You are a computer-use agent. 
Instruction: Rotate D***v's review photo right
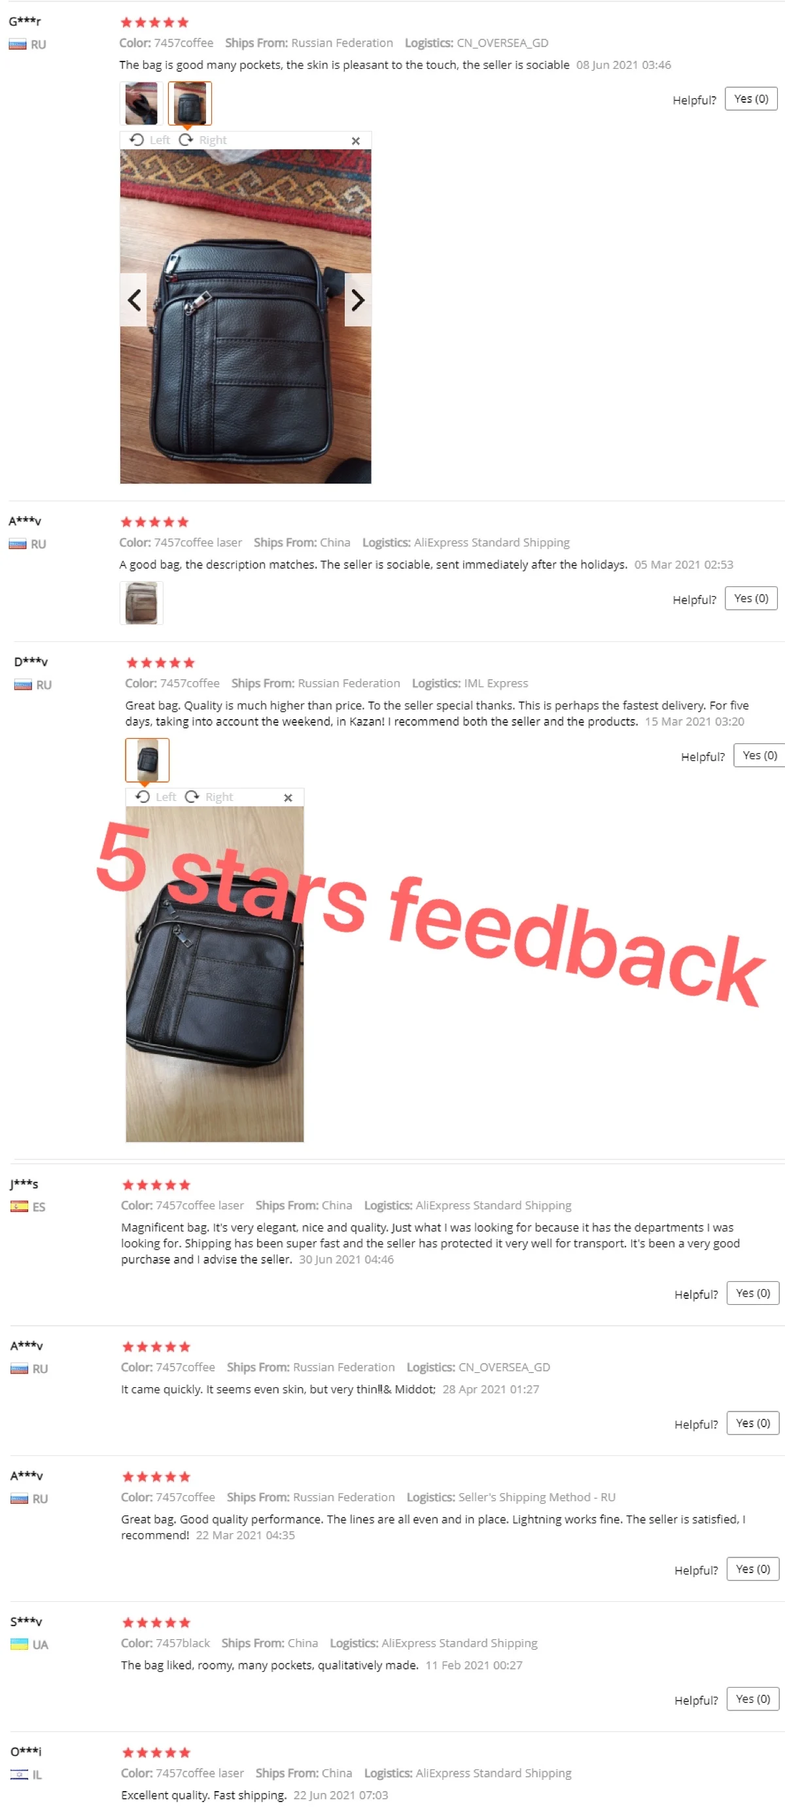[x=209, y=796]
